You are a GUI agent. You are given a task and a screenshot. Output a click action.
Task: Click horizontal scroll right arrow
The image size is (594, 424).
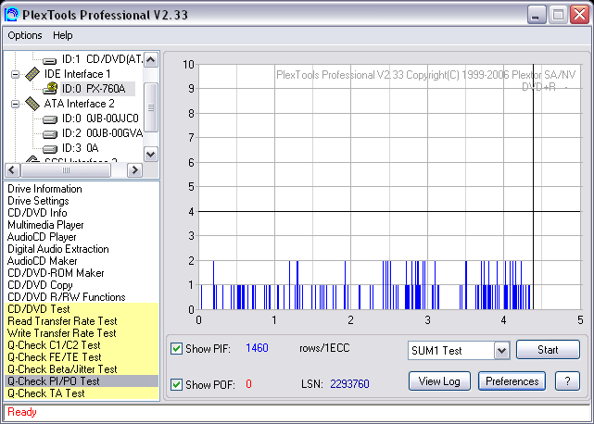(x=134, y=170)
